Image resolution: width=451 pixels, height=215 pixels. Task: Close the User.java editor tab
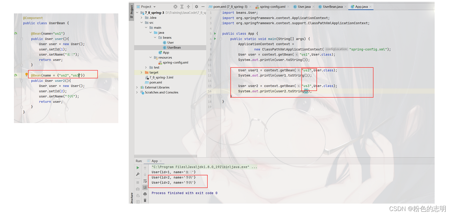click(x=314, y=7)
